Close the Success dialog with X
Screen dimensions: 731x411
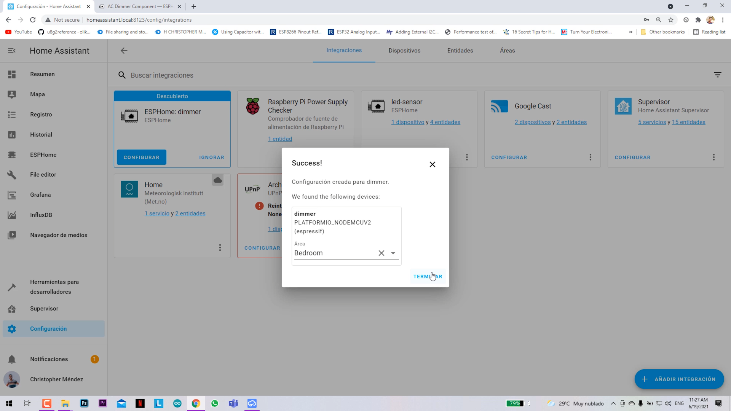pyautogui.click(x=432, y=164)
